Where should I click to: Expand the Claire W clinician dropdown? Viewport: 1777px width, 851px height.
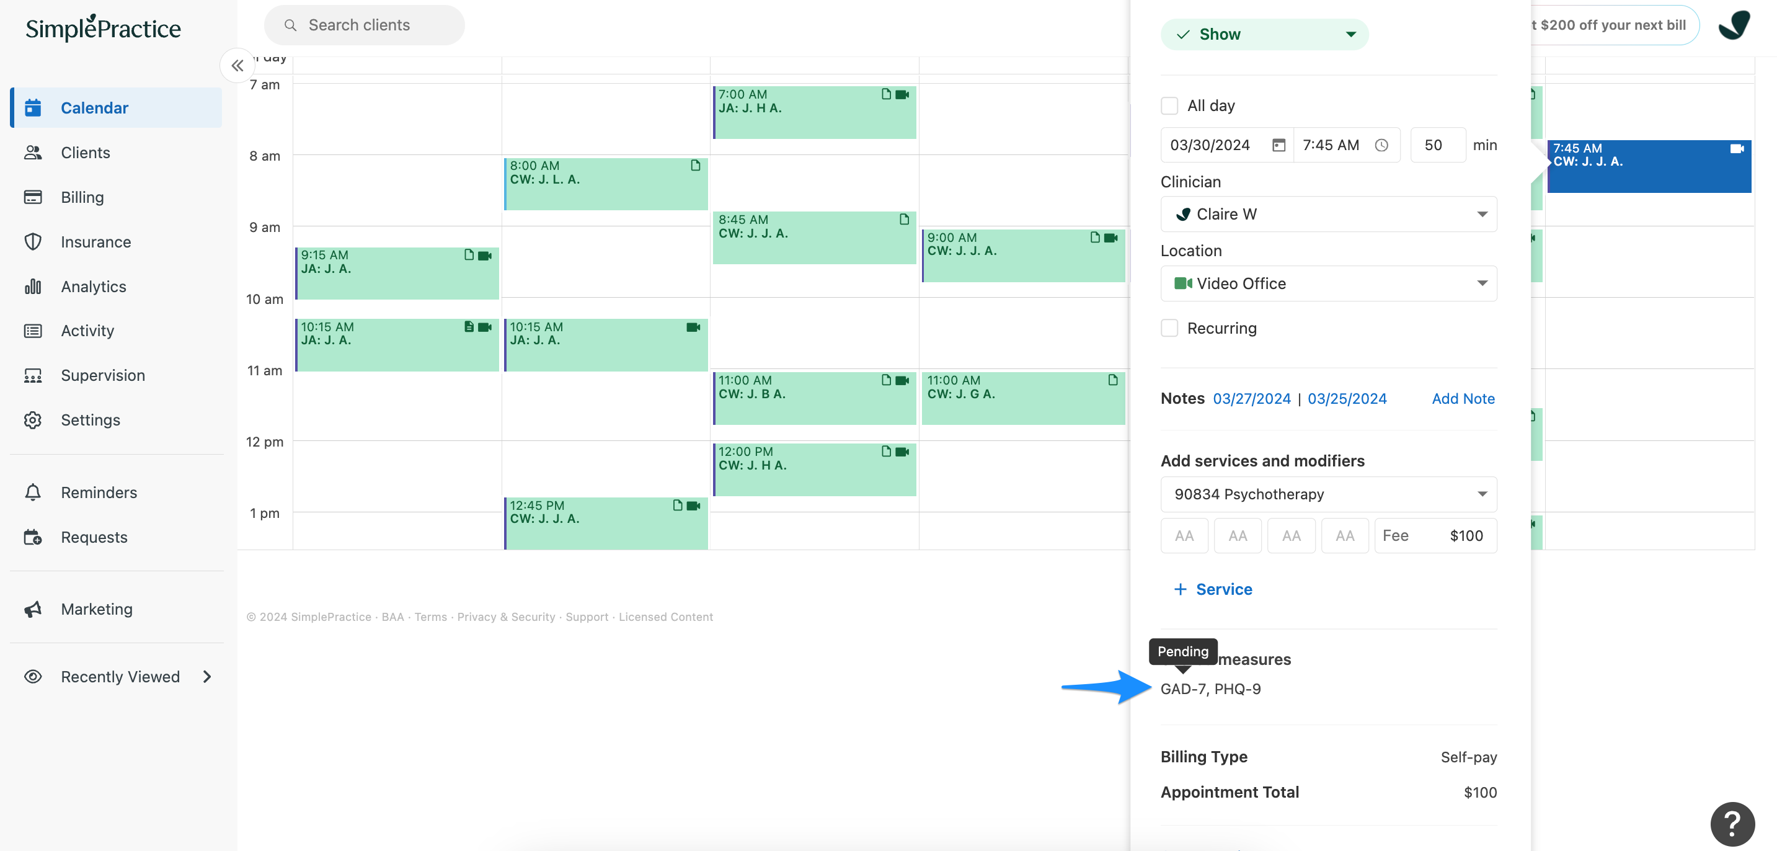[1328, 214]
